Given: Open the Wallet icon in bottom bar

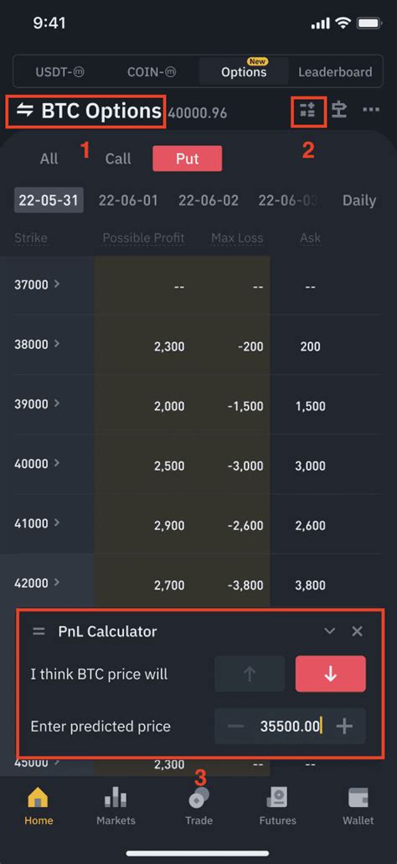Looking at the screenshot, I should point(358,805).
